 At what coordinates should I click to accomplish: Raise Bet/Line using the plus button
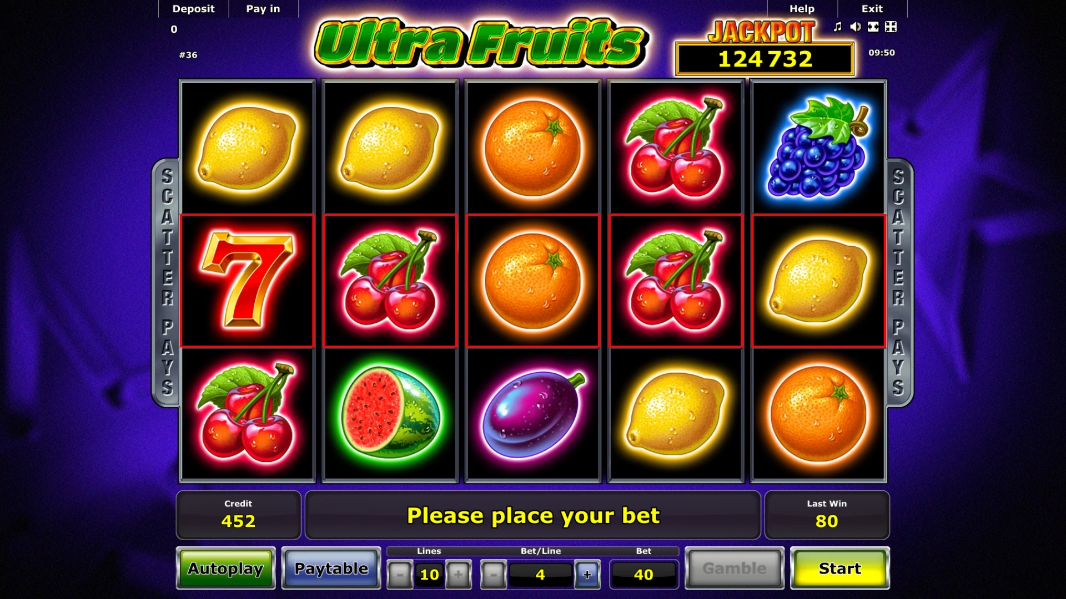587,575
